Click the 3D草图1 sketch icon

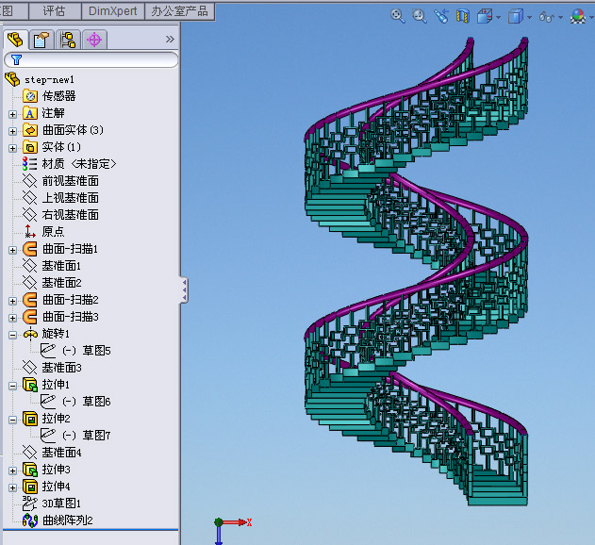coord(29,504)
